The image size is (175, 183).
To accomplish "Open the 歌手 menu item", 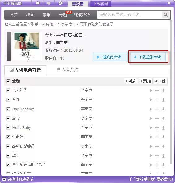I will 46,15.
